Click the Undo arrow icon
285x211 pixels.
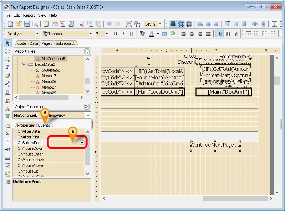(x=109, y=24)
